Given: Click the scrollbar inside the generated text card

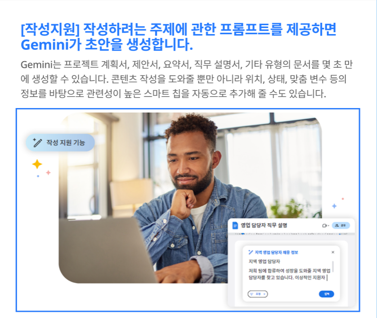Looking at the screenshot, I should [333, 266].
